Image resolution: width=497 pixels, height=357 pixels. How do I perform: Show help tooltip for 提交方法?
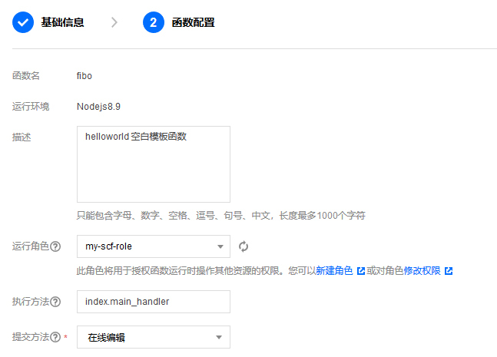[55, 337]
